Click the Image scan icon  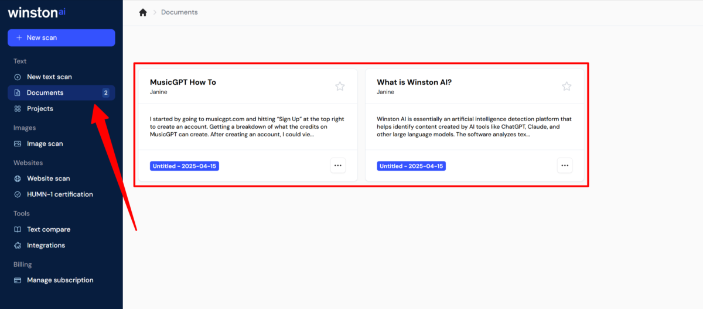tap(18, 144)
